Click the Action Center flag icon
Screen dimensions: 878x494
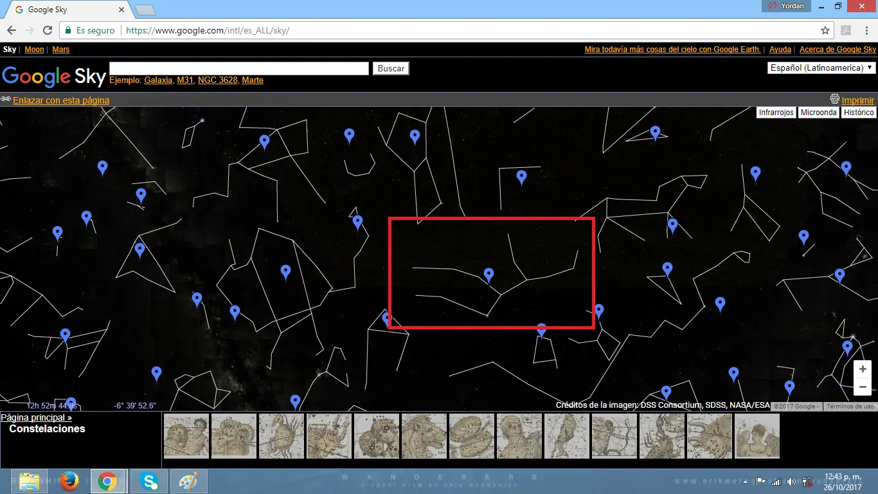pyautogui.click(x=760, y=481)
